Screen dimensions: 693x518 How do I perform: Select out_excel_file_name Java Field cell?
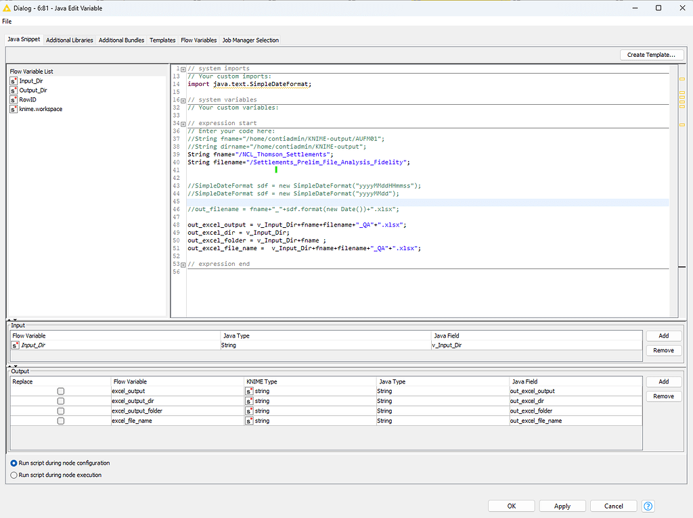click(575, 421)
